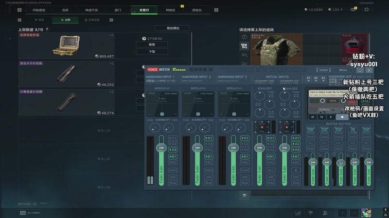The image size is (389, 218).
Task: Click the surround panner pad for Voicemeeter VAIO
Action: tap(262, 127)
